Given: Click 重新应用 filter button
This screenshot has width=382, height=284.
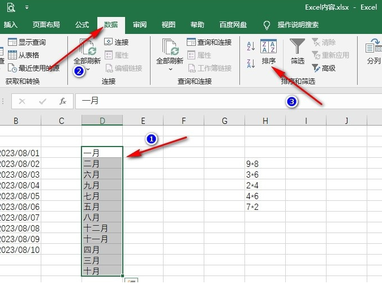Looking at the screenshot, I should coord(330,55).
